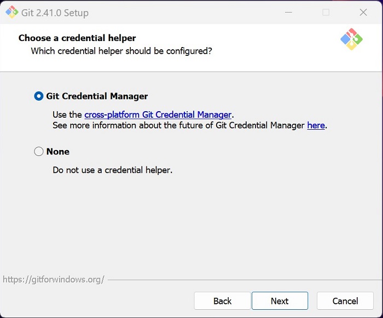Screen dimensions: 383x318
Task: Open the 'here' link about GCM future
Action: pos(316,125)
